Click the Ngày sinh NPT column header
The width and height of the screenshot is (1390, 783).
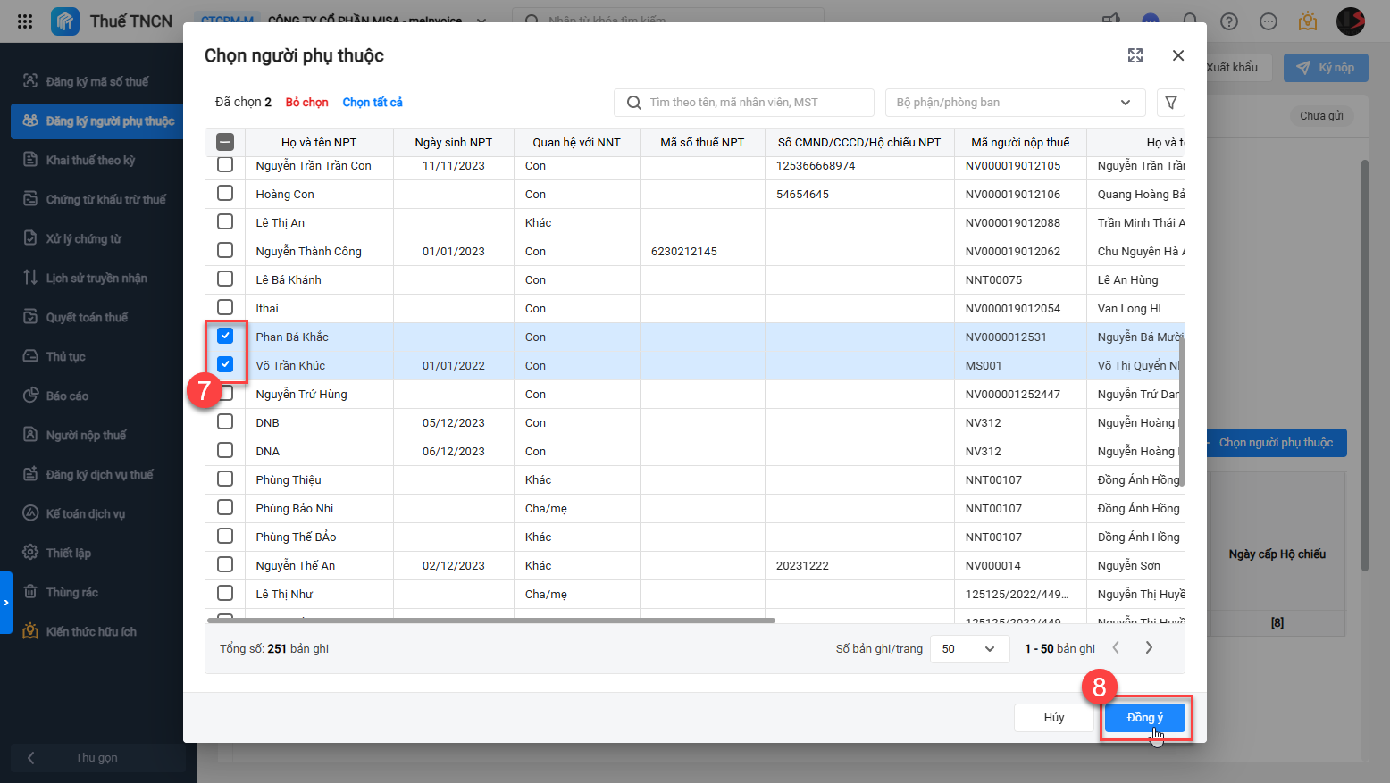[x=454, y=142]
